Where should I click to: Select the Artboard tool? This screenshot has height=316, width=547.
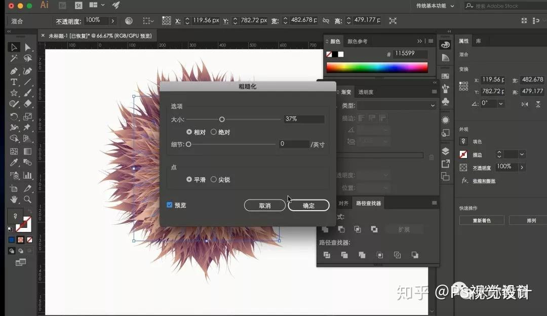14,189
